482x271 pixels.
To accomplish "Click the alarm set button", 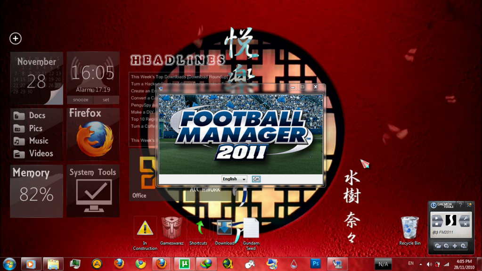I will click(x=106, y=99).
